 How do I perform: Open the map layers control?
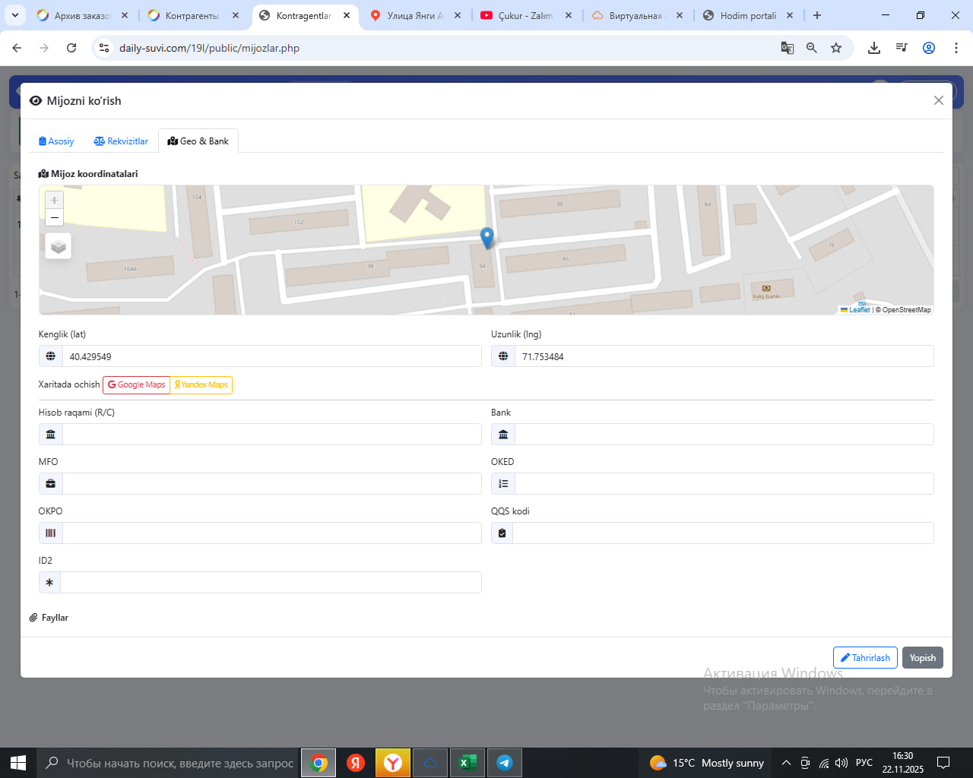(x=59, y=246)
